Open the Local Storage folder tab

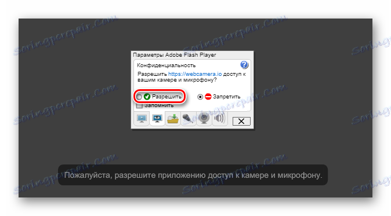(172, 119)
